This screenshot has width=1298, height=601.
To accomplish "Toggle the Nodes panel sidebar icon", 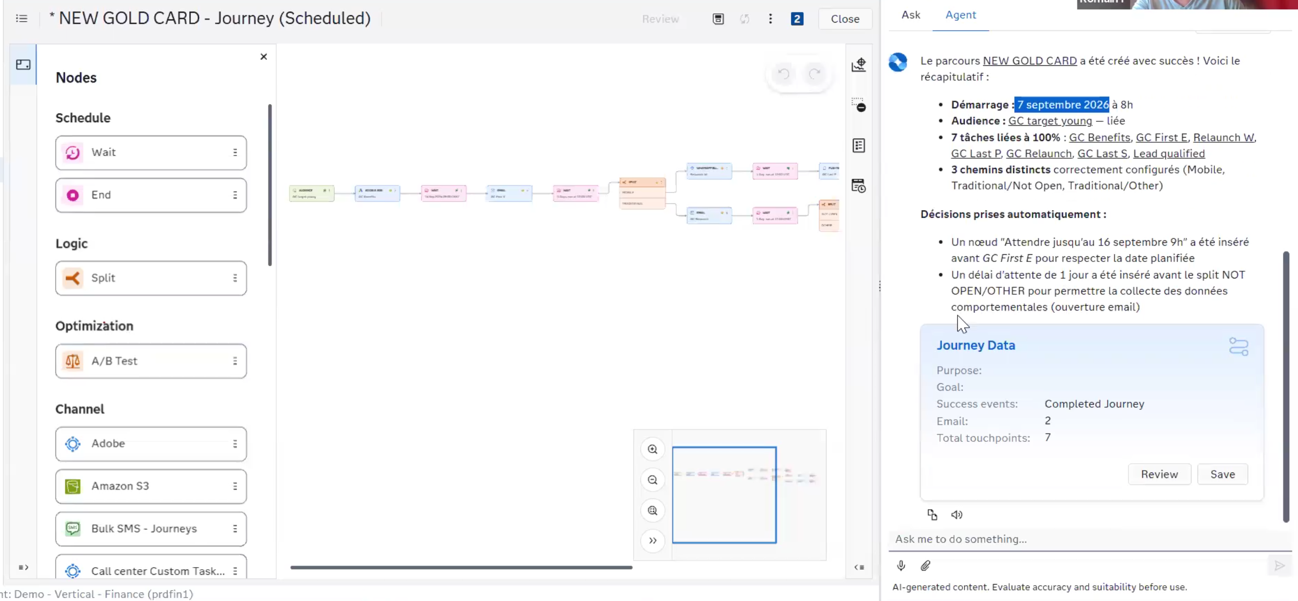I will (23, 65).
